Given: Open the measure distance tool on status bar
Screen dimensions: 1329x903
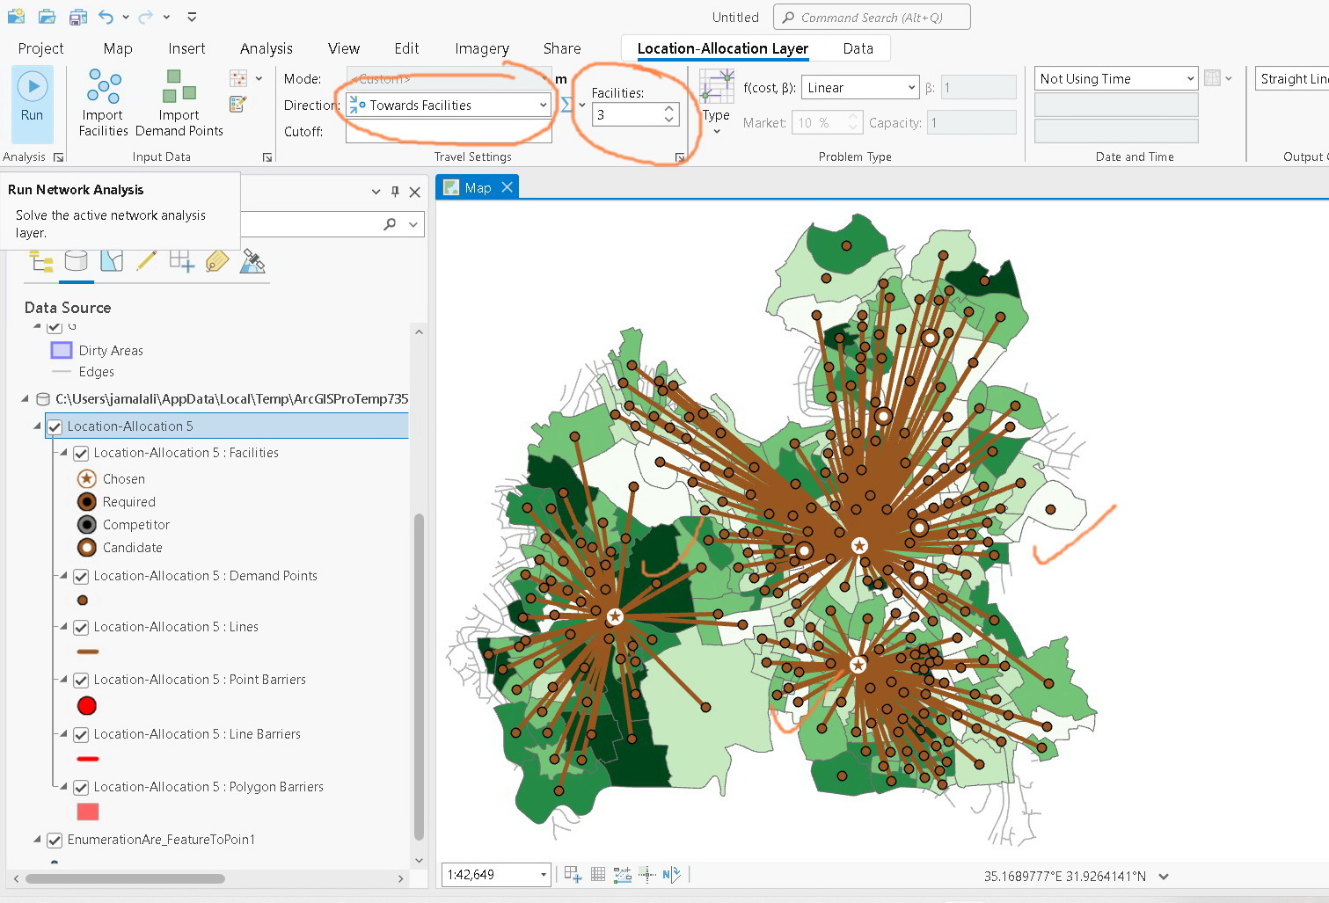Looking at the screenshot, I should (622, 874).
